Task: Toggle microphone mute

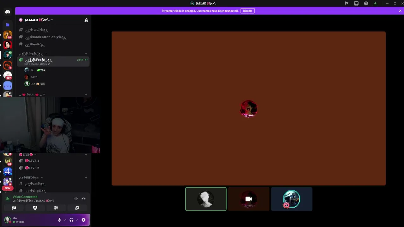Action: 59,220
